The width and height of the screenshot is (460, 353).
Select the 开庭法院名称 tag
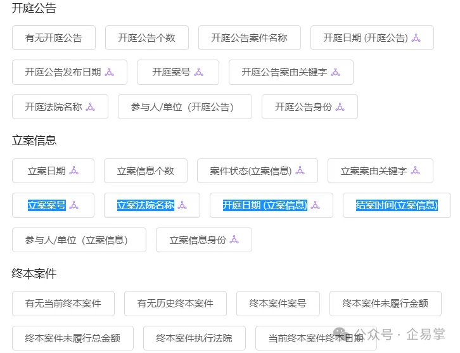click(x=60, y=107)
